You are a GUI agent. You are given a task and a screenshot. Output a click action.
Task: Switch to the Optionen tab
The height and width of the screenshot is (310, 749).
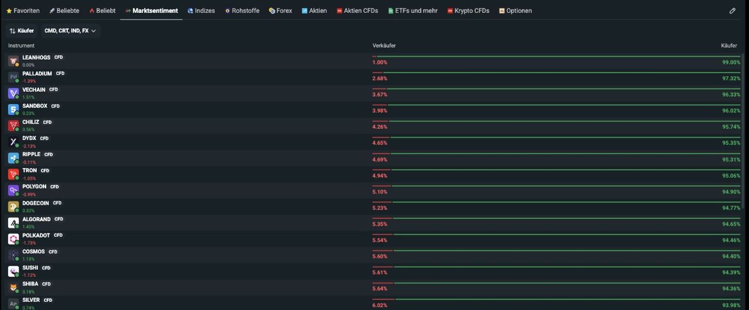click(x=516, y=11)
